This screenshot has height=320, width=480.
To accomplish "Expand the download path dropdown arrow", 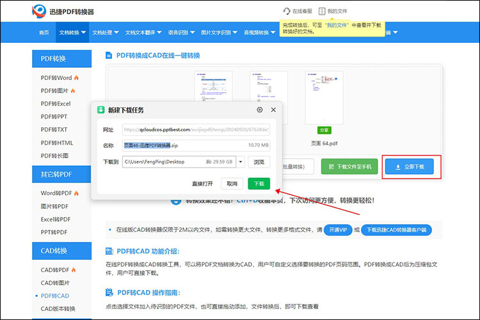I will pos(241,162).
